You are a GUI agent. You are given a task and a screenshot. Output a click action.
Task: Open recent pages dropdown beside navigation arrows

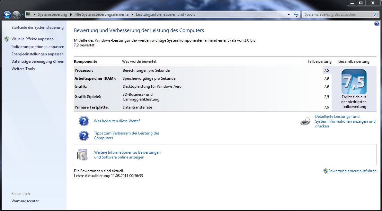point(22,15)
